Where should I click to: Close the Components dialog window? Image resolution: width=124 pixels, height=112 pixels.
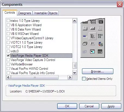pos(120,4)
